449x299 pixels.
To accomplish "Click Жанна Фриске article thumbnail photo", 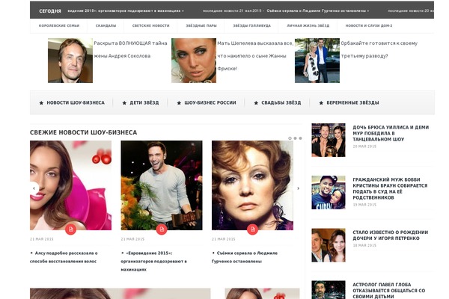I will (194, 61).
